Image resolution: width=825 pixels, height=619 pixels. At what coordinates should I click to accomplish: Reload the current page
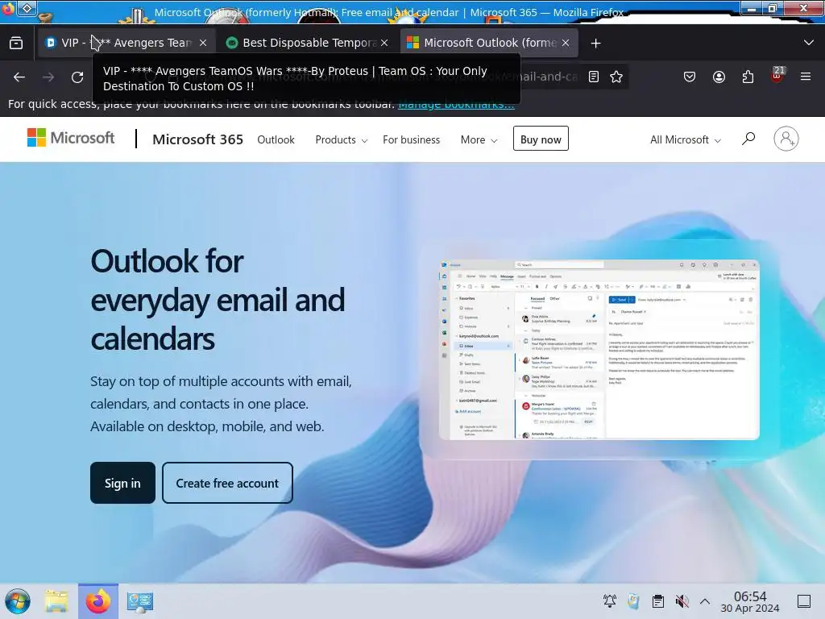point(77,77)
